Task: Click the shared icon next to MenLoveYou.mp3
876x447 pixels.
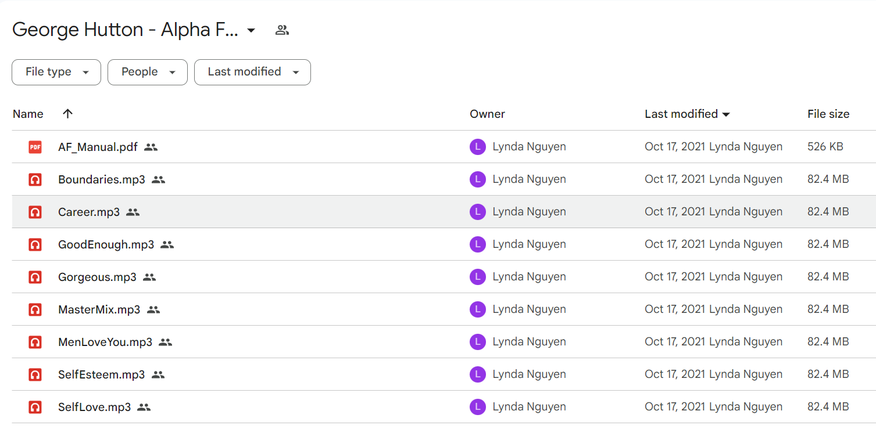Action: click(165, 343)
